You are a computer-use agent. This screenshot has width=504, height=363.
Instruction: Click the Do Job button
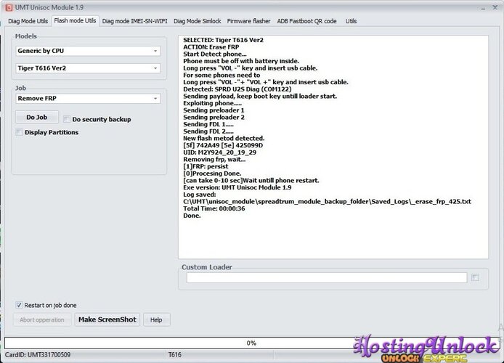click(37, 118)
